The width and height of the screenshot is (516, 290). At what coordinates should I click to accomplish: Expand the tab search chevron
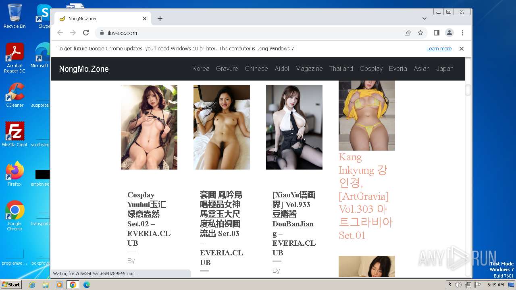(x=424, y=19)
